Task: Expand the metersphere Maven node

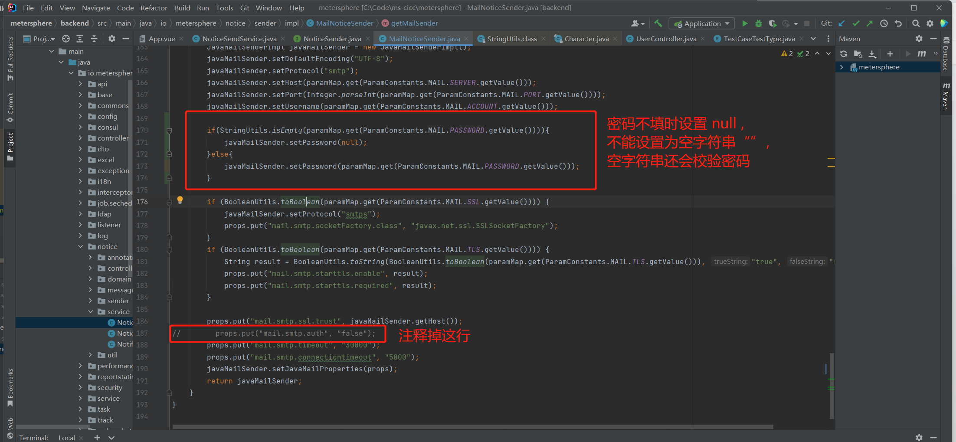Action: click(841, 67)
